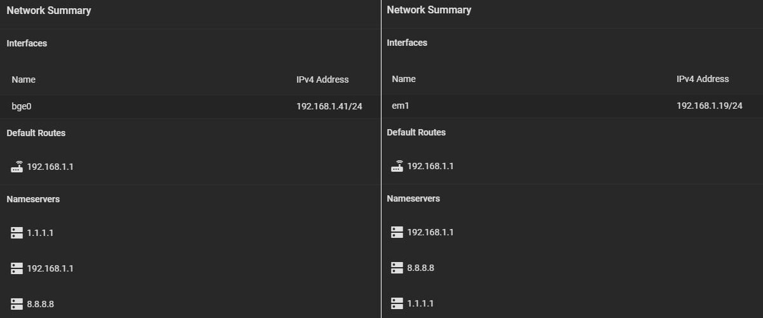Click server icon beside 1.1.1.1 in right panel

click(397, 303)
